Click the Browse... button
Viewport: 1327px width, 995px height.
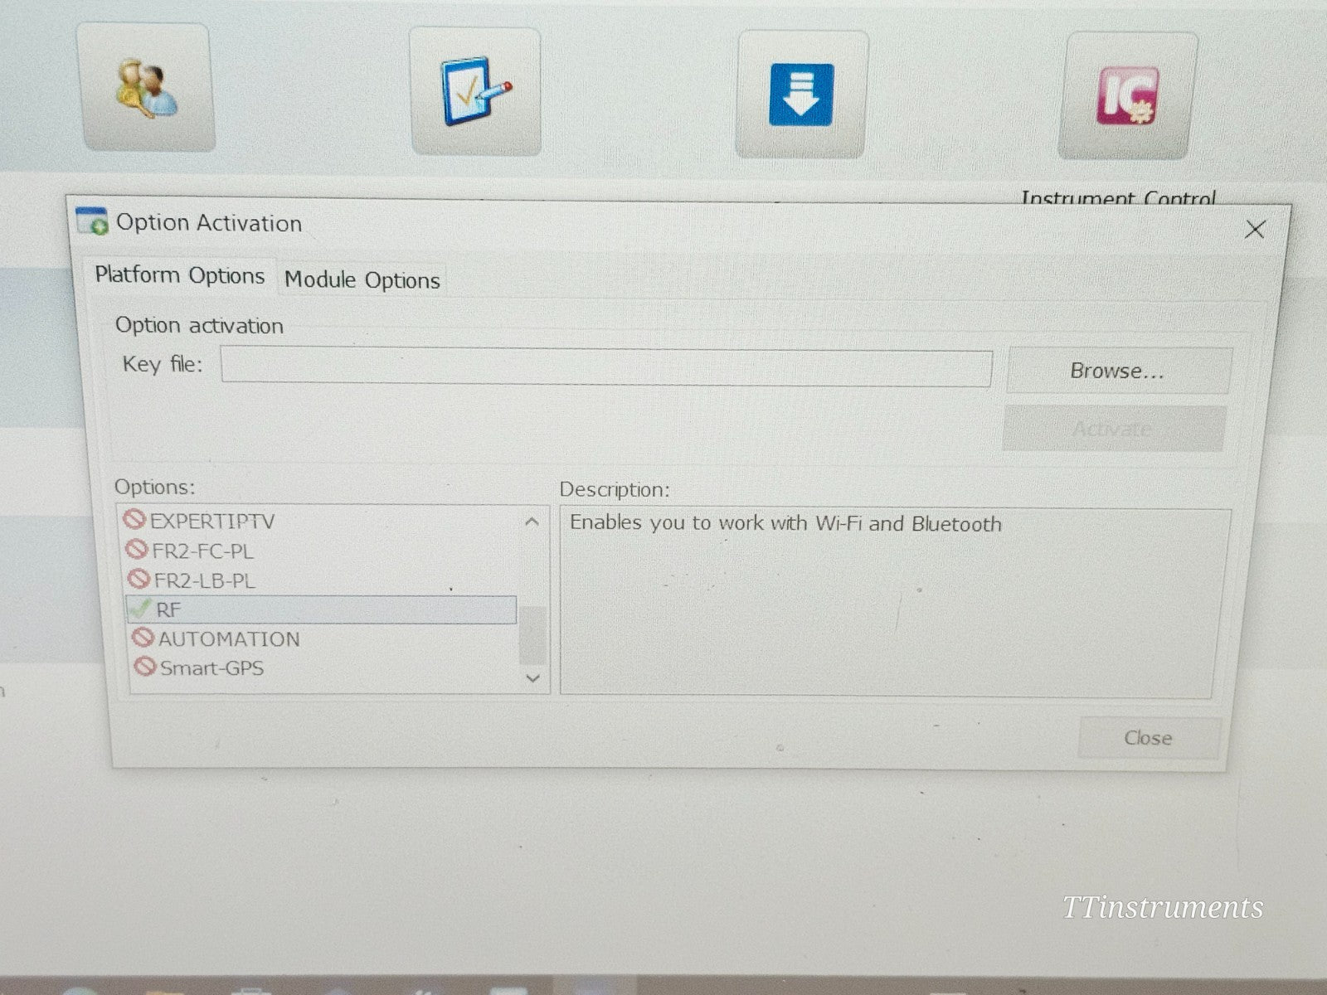[x=1118, y=371]
